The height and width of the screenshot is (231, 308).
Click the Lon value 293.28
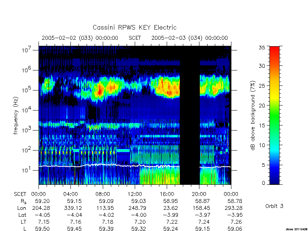(x=233, y=208)
